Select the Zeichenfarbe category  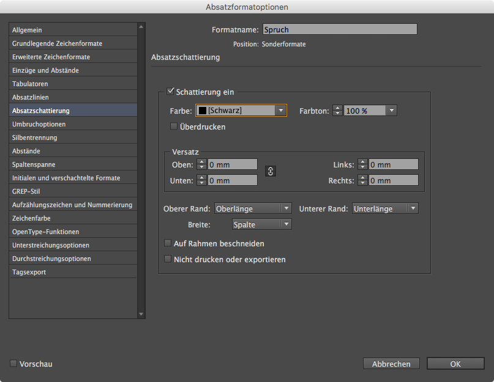(x=73, y=218)
